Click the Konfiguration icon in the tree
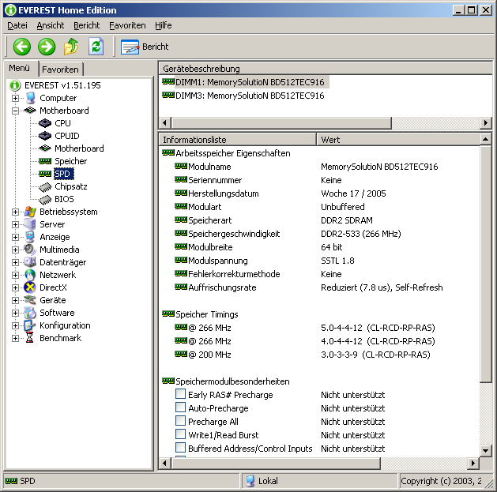The height and width of the screenshot is (492, 497). tap(30, 325)
